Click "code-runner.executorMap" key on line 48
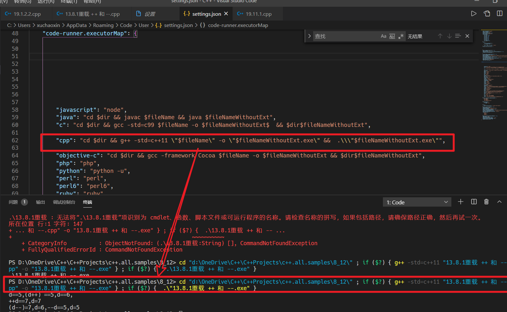 85,33
